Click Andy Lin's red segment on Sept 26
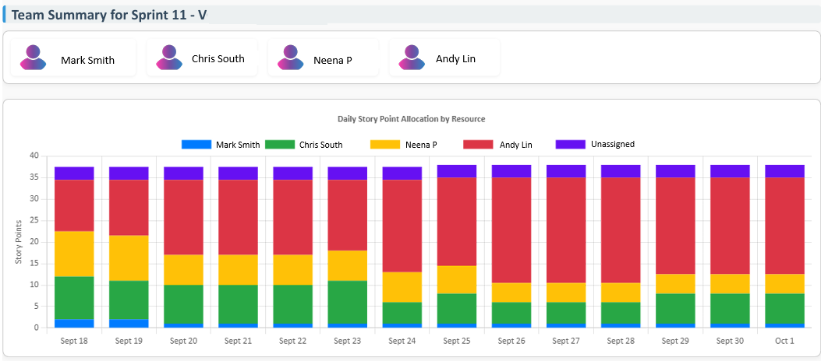This screenshot has width=821, height=361. click(x=511, y=230)
